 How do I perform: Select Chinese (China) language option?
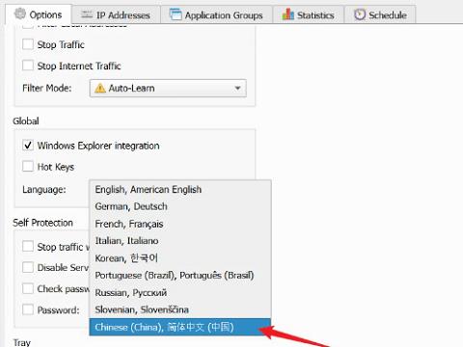pos(180,327)
